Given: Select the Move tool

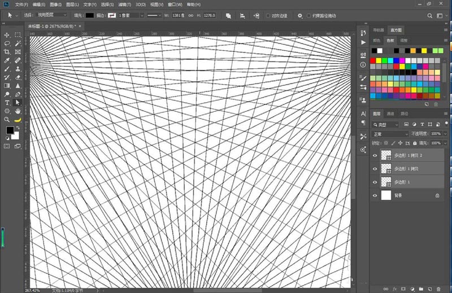Looking at the screenshot, I should click(x=7, y=34).
